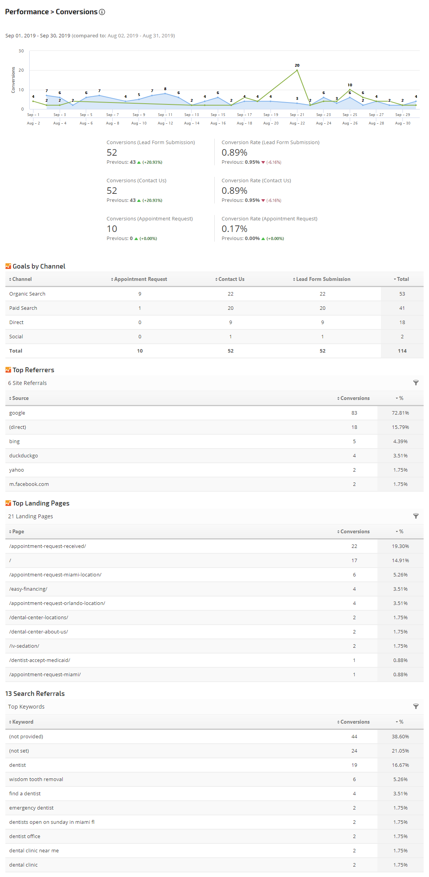Screen dimensions: 429x877
Task: Click the Goals by Channel chart icon
Action: click(8, 266)
